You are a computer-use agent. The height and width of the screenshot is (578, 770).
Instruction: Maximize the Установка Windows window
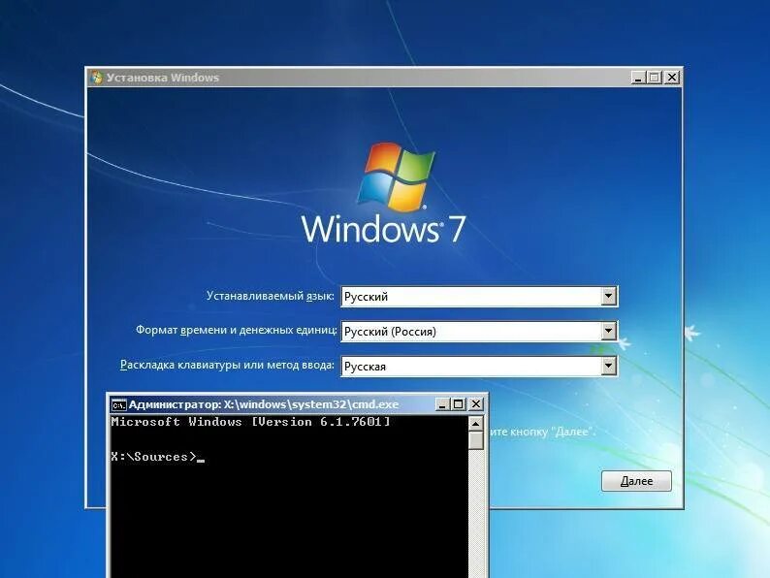(655, 78)
